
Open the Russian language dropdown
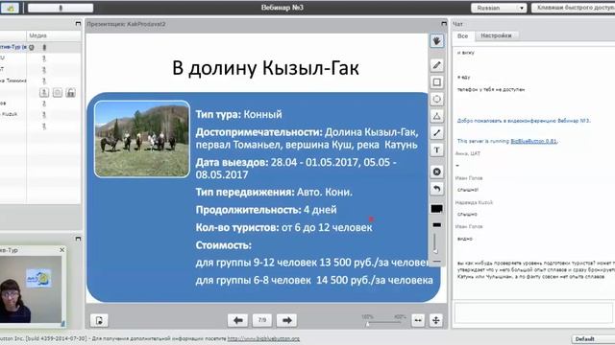pos(499,8)
